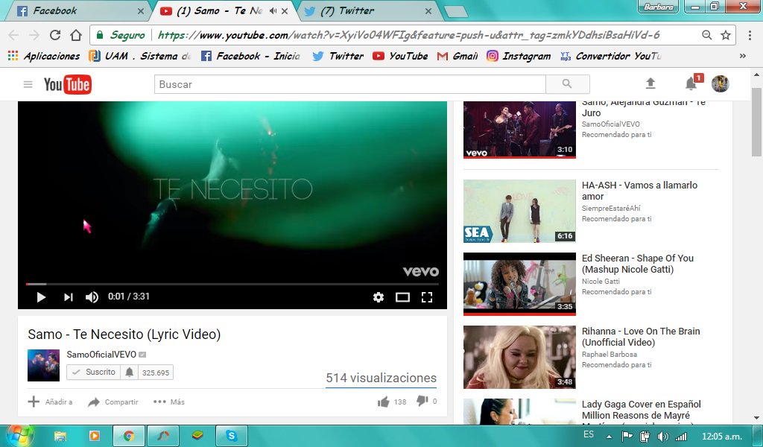Image resolution: width=763 pixels, height=447 pixels.
Task: Open Aplicaciones bookmarks shortcut
Action: point(44,56)
